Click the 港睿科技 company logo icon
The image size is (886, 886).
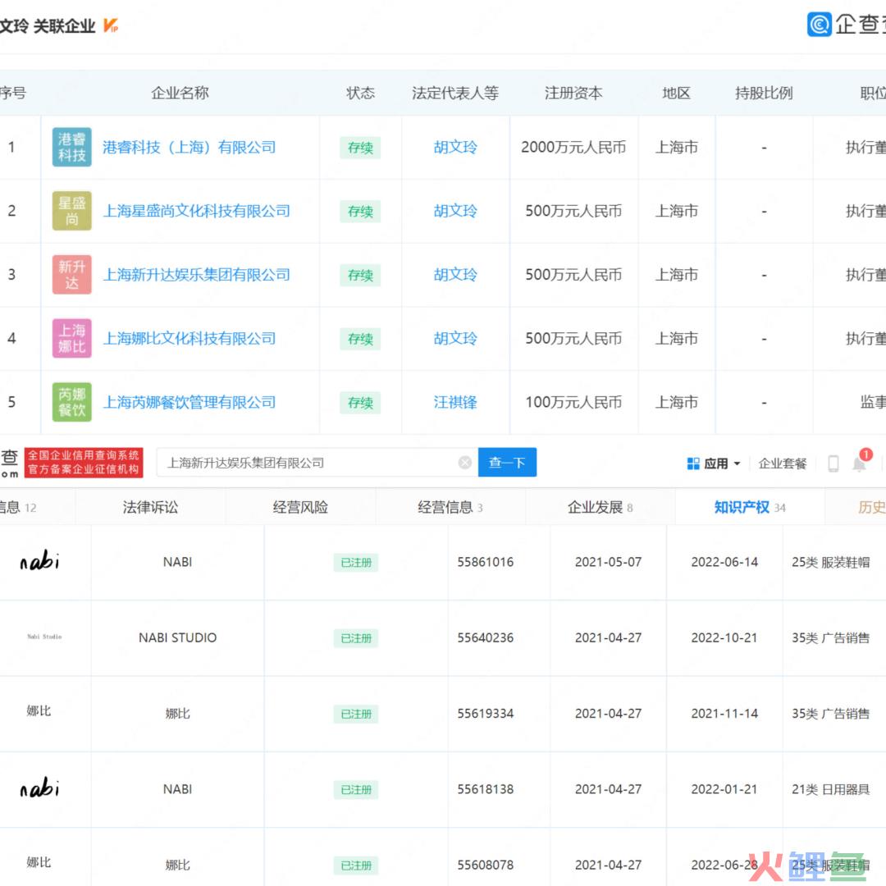click(71, 147)
